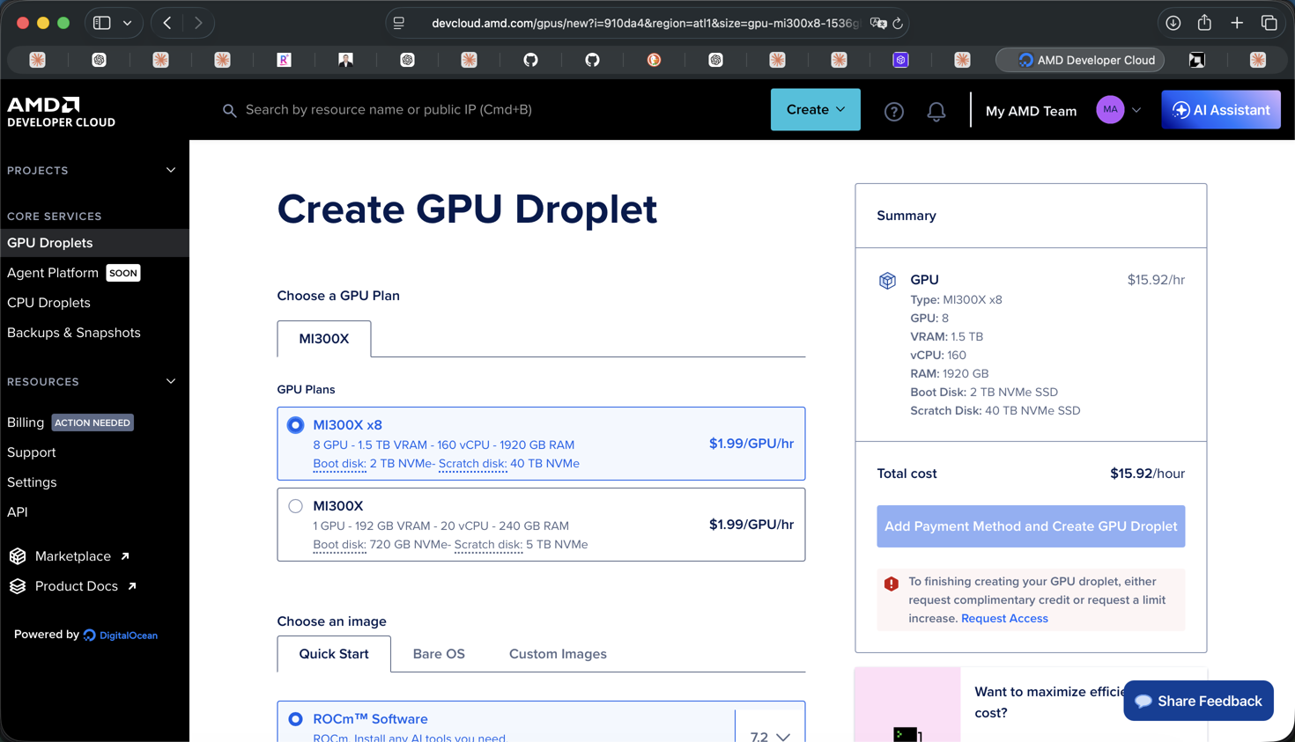
Task: Click Scratch disk in the MI300X x8 plan
Action: click(x=472, y=464)
